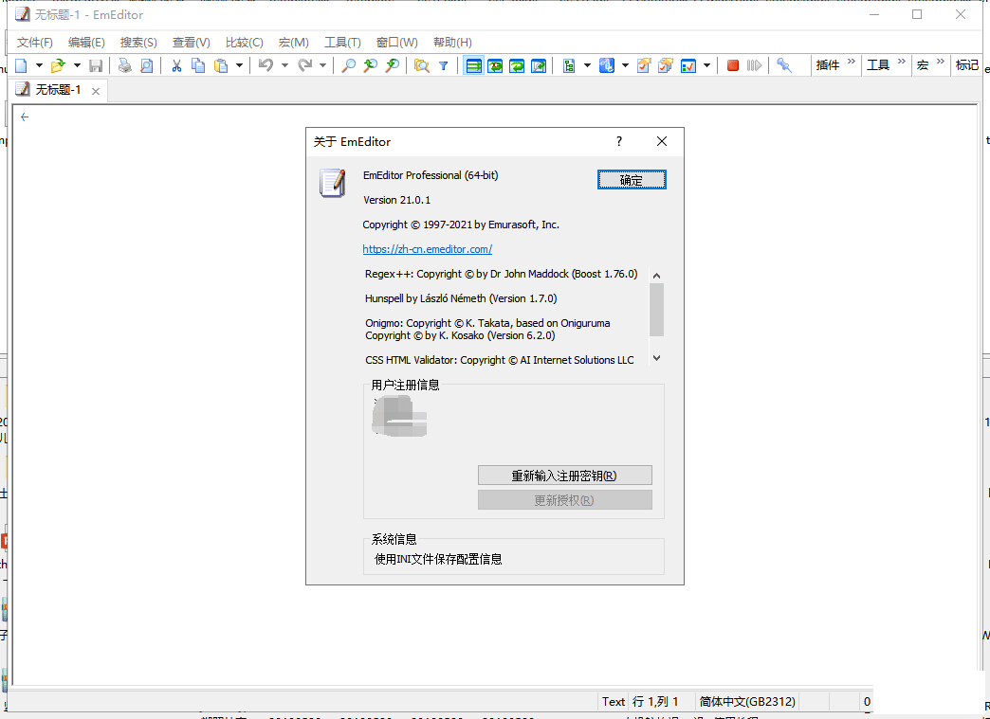Image resolution: width=990 pixels, height=719 pixels.
Task: Open the 比较(C) menu
Action: [245, 43]
